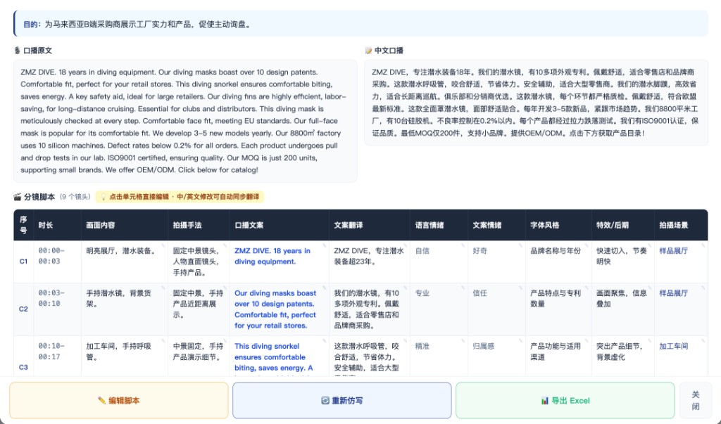721x424 pixels.
Task: Edit the cell '明亮展厅，潜水装备。'
Action: pyautogui.click(x=124, y=262)
